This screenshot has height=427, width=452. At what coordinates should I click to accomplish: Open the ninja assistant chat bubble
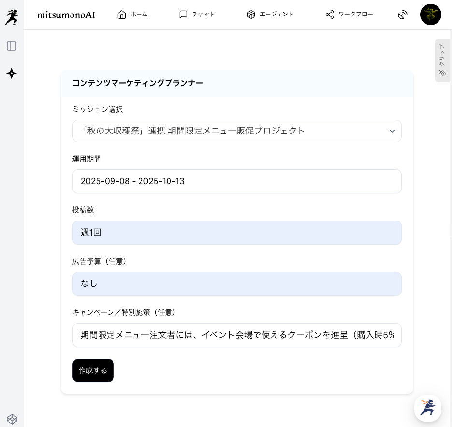point(428,408)
